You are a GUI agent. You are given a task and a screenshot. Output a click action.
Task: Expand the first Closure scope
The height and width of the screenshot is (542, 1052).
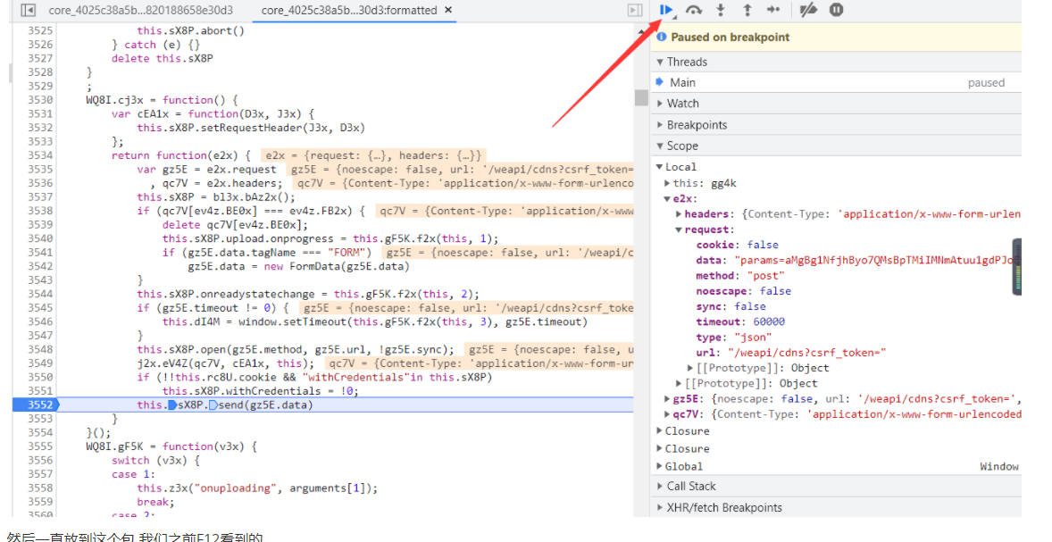point(660,431)
